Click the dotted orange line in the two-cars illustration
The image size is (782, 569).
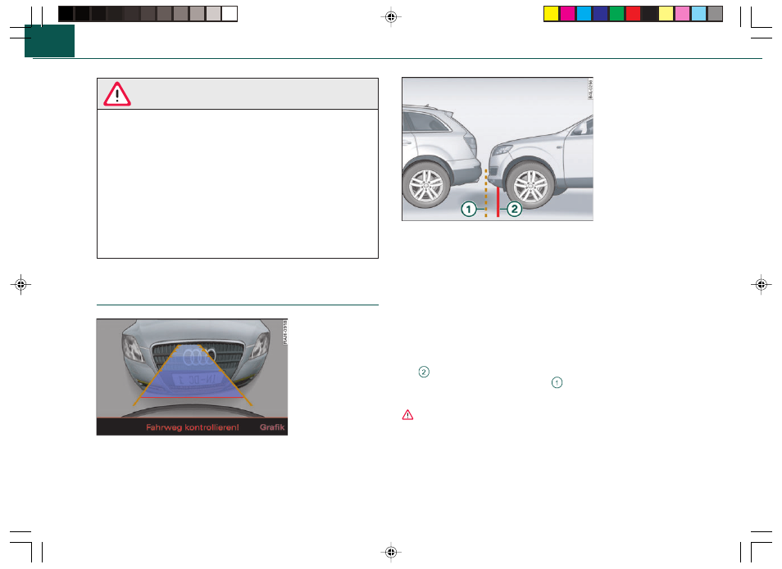(486, 193)
